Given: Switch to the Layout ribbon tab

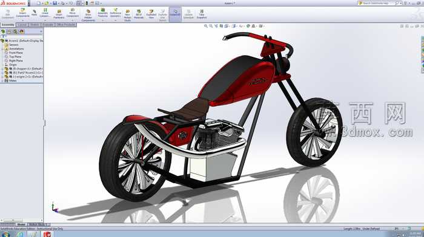Looking at the screenshot, I should pyautogui.click(x=22, y=25).
